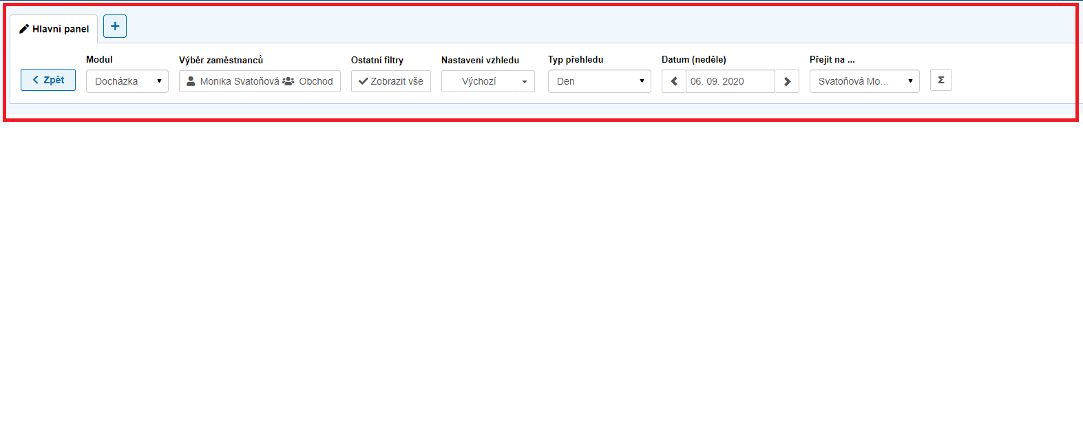Expand the caret next to Výchozí
The height and width of the screenshot is (446, 1083).
pyautogui.click(x=525, y=81)
